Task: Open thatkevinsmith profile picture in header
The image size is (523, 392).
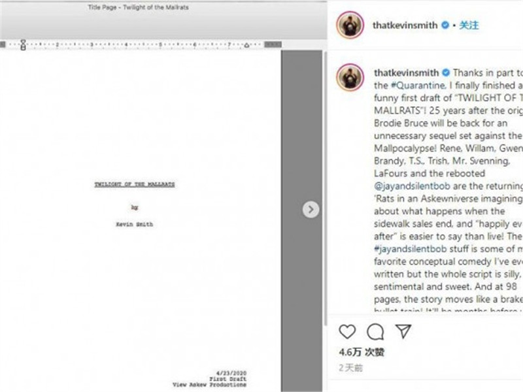Action: point(350,25)
